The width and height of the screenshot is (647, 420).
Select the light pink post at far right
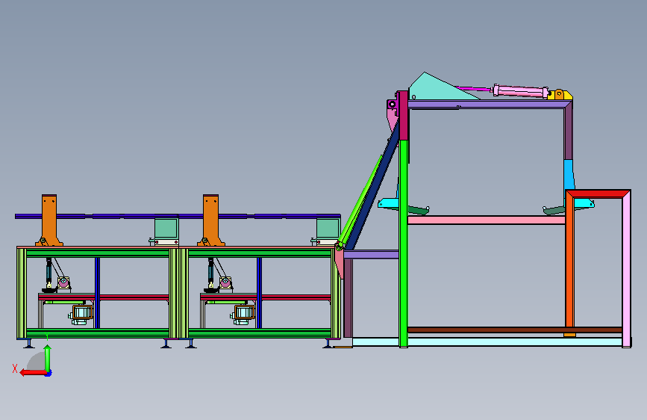pyautogui.click(x=626, y=269)
